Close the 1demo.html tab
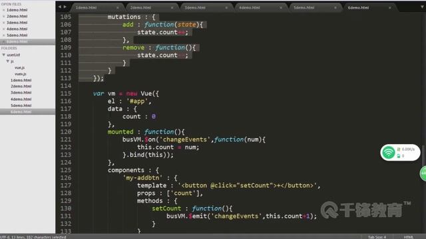This screenshot has width=426, height=239. pyautogui.click(x=118, y=8)
